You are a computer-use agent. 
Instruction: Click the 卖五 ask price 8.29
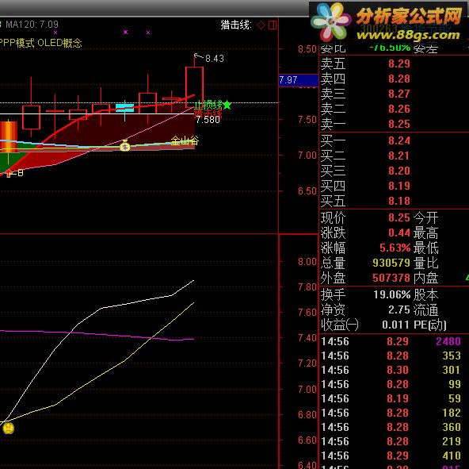pos(399,63)
